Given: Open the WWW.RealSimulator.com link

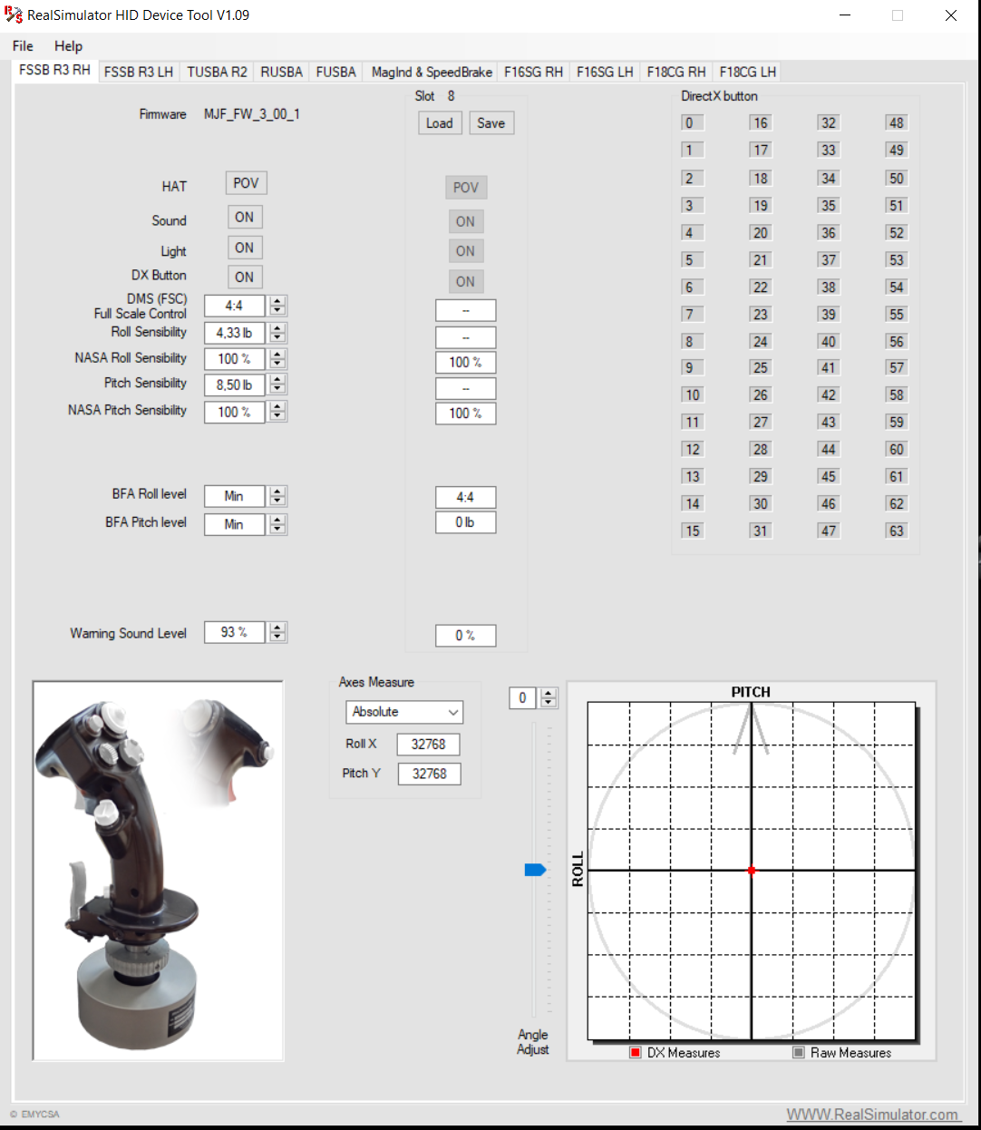Looking at the screenshot, I should (x=872, y=1115).
